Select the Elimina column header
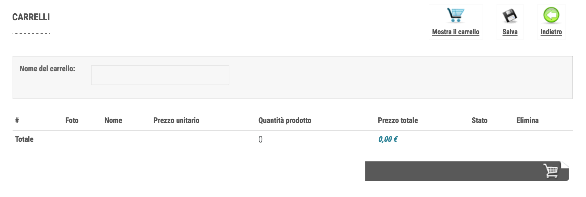 pyautogui.click(x=527, y=121)
